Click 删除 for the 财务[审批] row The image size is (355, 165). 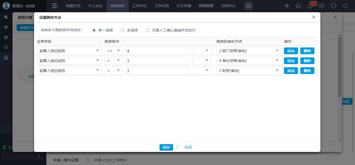307,71
